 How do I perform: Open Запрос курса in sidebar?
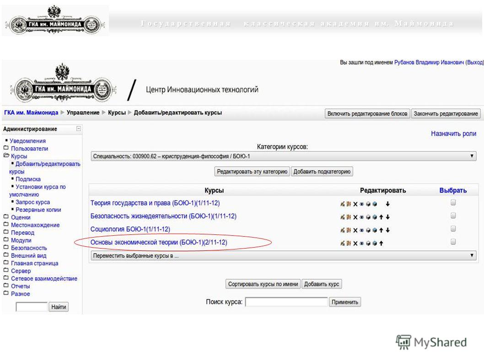point(33,202)
